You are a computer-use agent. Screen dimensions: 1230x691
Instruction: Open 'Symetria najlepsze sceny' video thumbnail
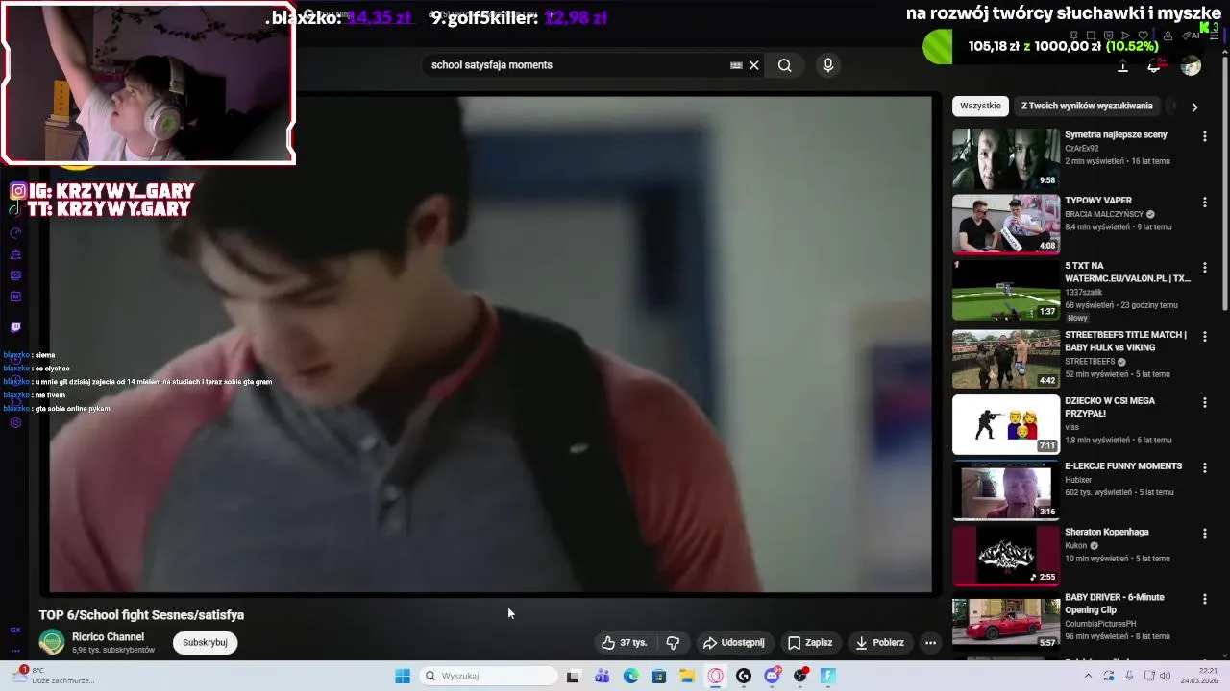(1006, 158)
